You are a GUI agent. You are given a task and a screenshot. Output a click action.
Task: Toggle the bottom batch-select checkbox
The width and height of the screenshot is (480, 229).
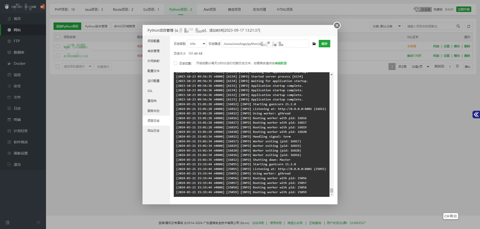58,67
